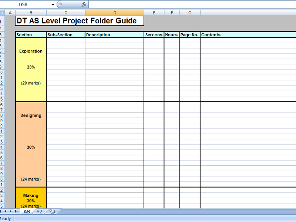Click the Page No. header cell
The width and height of the screenshot is (296, 222).
pos(189,35)
